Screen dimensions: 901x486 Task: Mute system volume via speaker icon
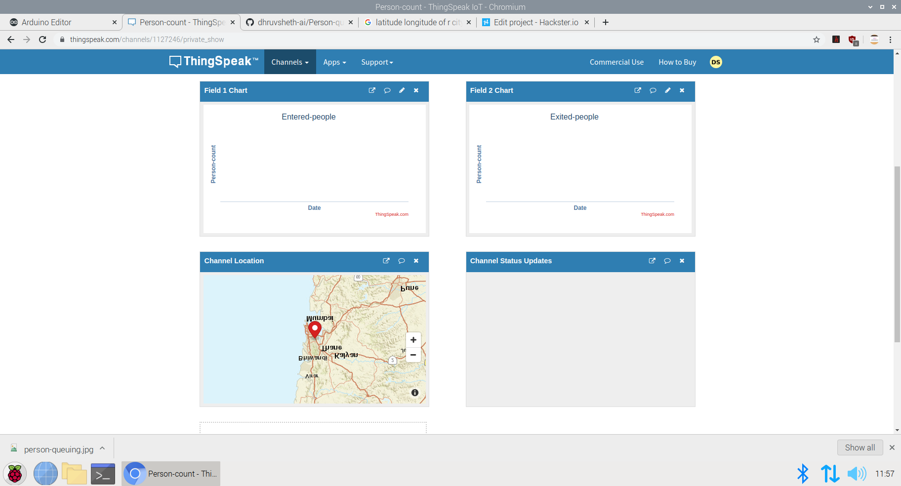[x=857, y=473]
